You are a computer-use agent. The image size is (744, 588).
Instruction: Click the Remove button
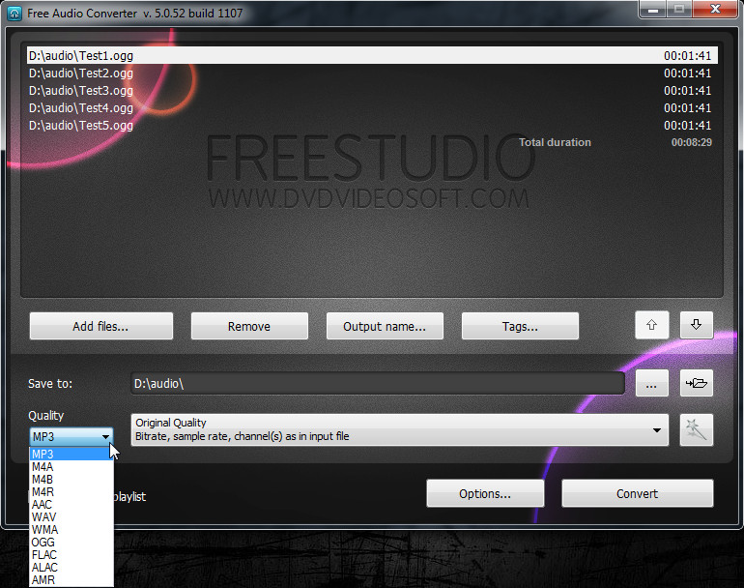point(249,326)
